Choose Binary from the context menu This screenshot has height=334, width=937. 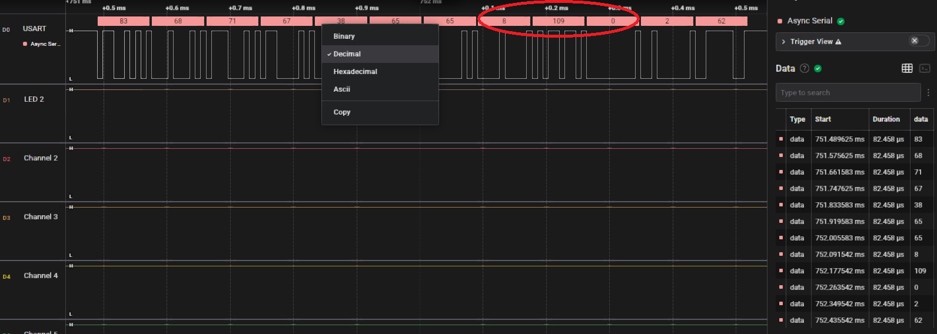(344, 36)
